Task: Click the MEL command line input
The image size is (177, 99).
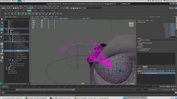Action: [x=25, y=92]
